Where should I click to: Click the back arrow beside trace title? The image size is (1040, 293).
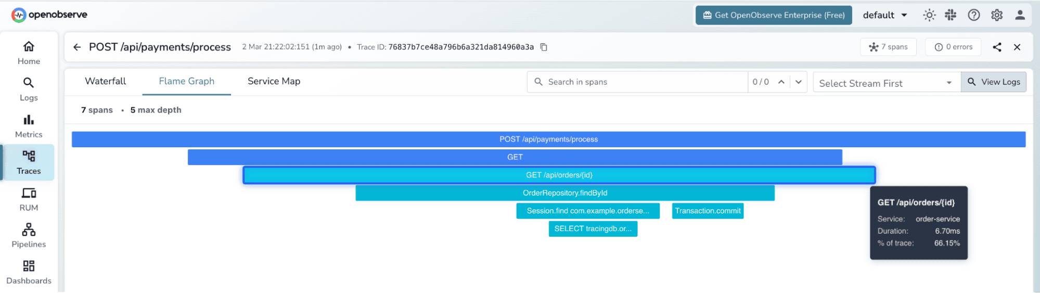click(x=77, y=47)
